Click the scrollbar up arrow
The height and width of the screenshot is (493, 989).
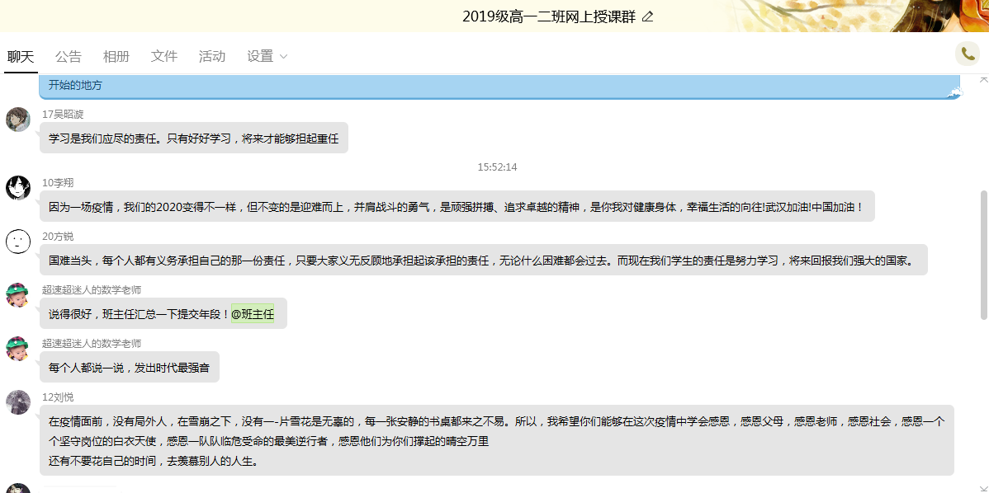983,78
